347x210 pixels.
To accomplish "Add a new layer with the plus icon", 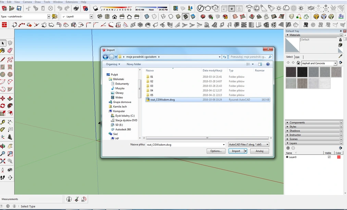I will 288,148.
